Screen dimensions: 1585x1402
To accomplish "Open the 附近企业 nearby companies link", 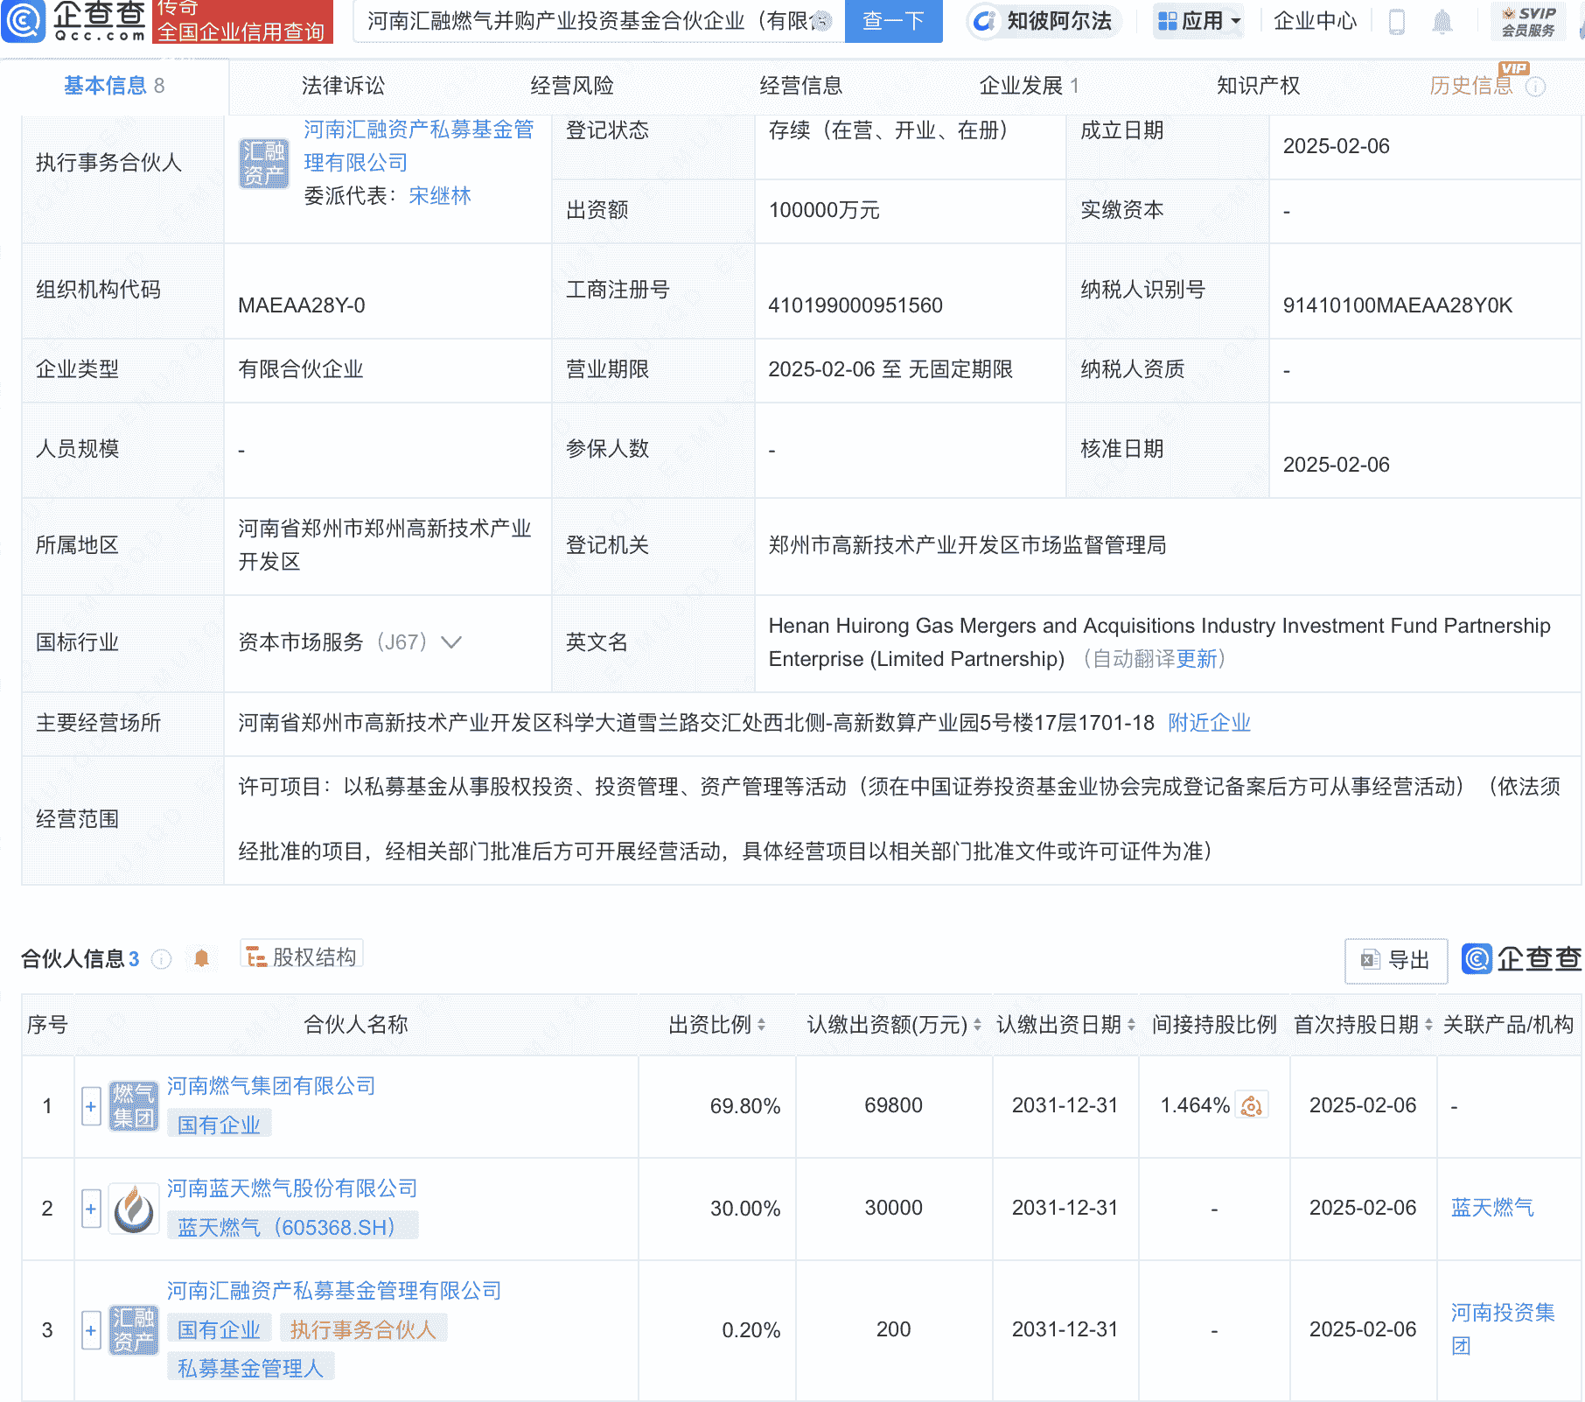I will 1208,723.
